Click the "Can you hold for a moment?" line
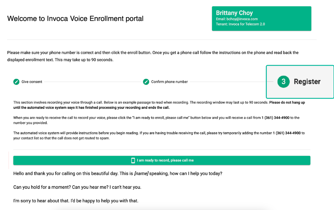The height and width of the screenshot is (210, 334). click(77, 187)
